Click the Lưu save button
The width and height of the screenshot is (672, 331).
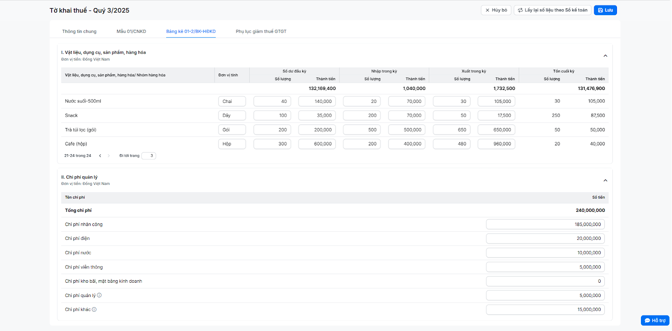605,10
